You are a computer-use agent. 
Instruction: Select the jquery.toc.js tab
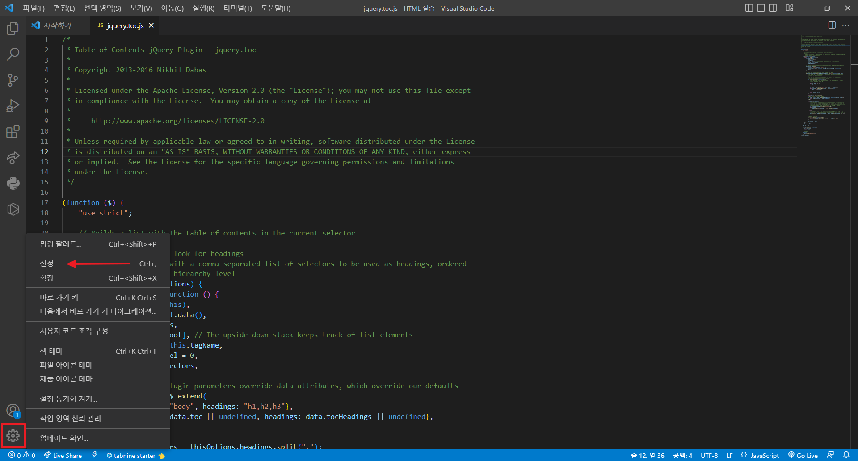(125, 25)
